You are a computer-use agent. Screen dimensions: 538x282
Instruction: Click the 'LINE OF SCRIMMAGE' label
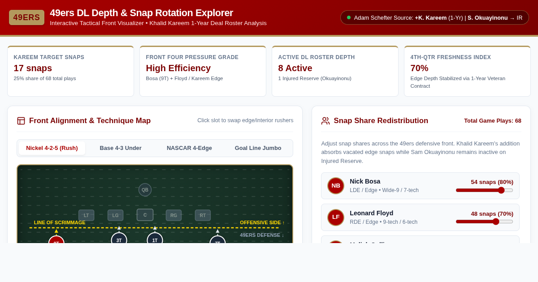(60, 222)
